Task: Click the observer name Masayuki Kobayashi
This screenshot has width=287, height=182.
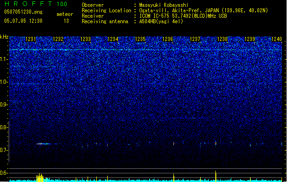Action: tap(164, 5)
